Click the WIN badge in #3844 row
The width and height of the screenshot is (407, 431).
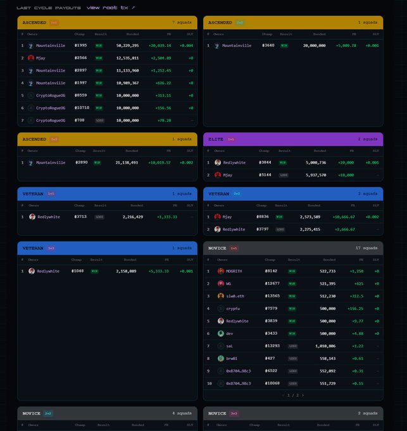(x=282, y=163)
